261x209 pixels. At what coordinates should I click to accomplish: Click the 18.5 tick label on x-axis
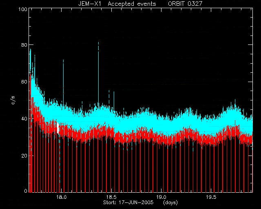point(111,197)
